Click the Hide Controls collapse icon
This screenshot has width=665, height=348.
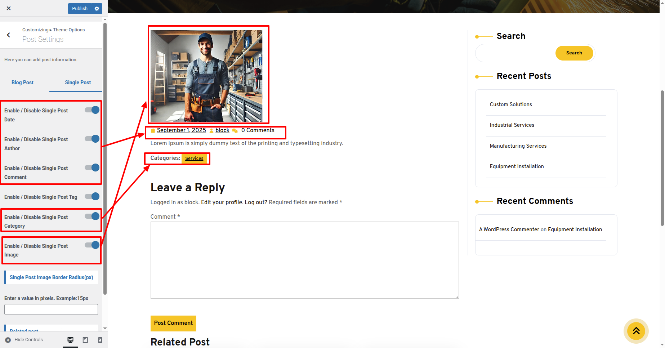8,340
